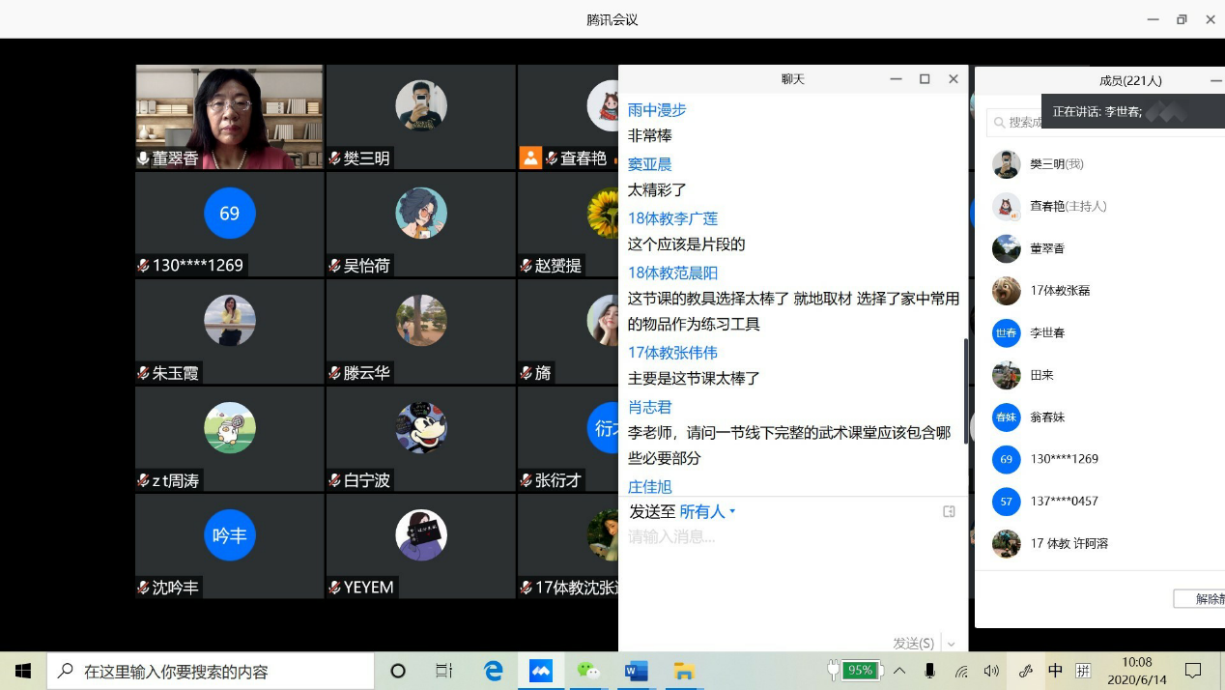Click the message input field
Screen dimensions: 1225x690
click(x=792, y=575)
